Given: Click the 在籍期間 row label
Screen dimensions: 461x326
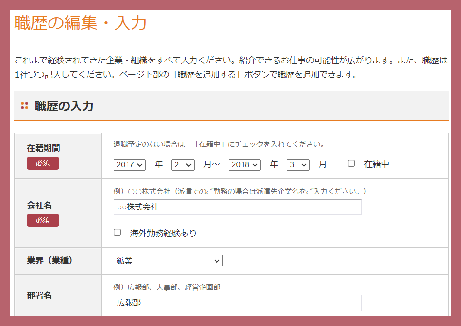Looking at the screenshot, I should click(x=43, y=148).
